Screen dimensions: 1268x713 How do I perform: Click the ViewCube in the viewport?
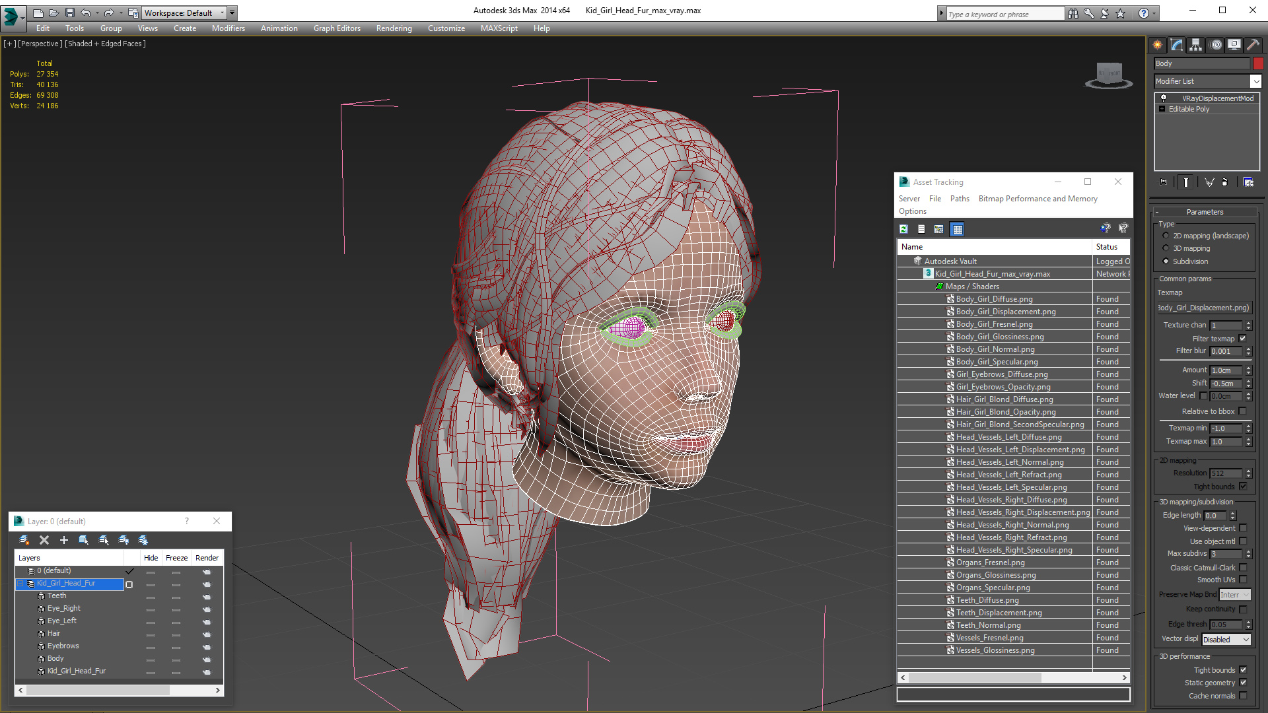tap(1109, 74)
